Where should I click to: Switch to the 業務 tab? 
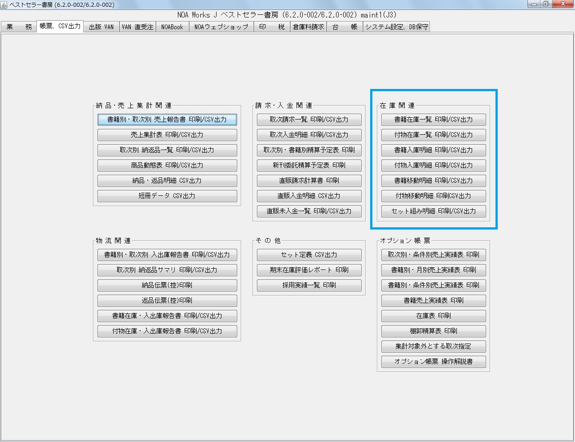tap(18, 27)
